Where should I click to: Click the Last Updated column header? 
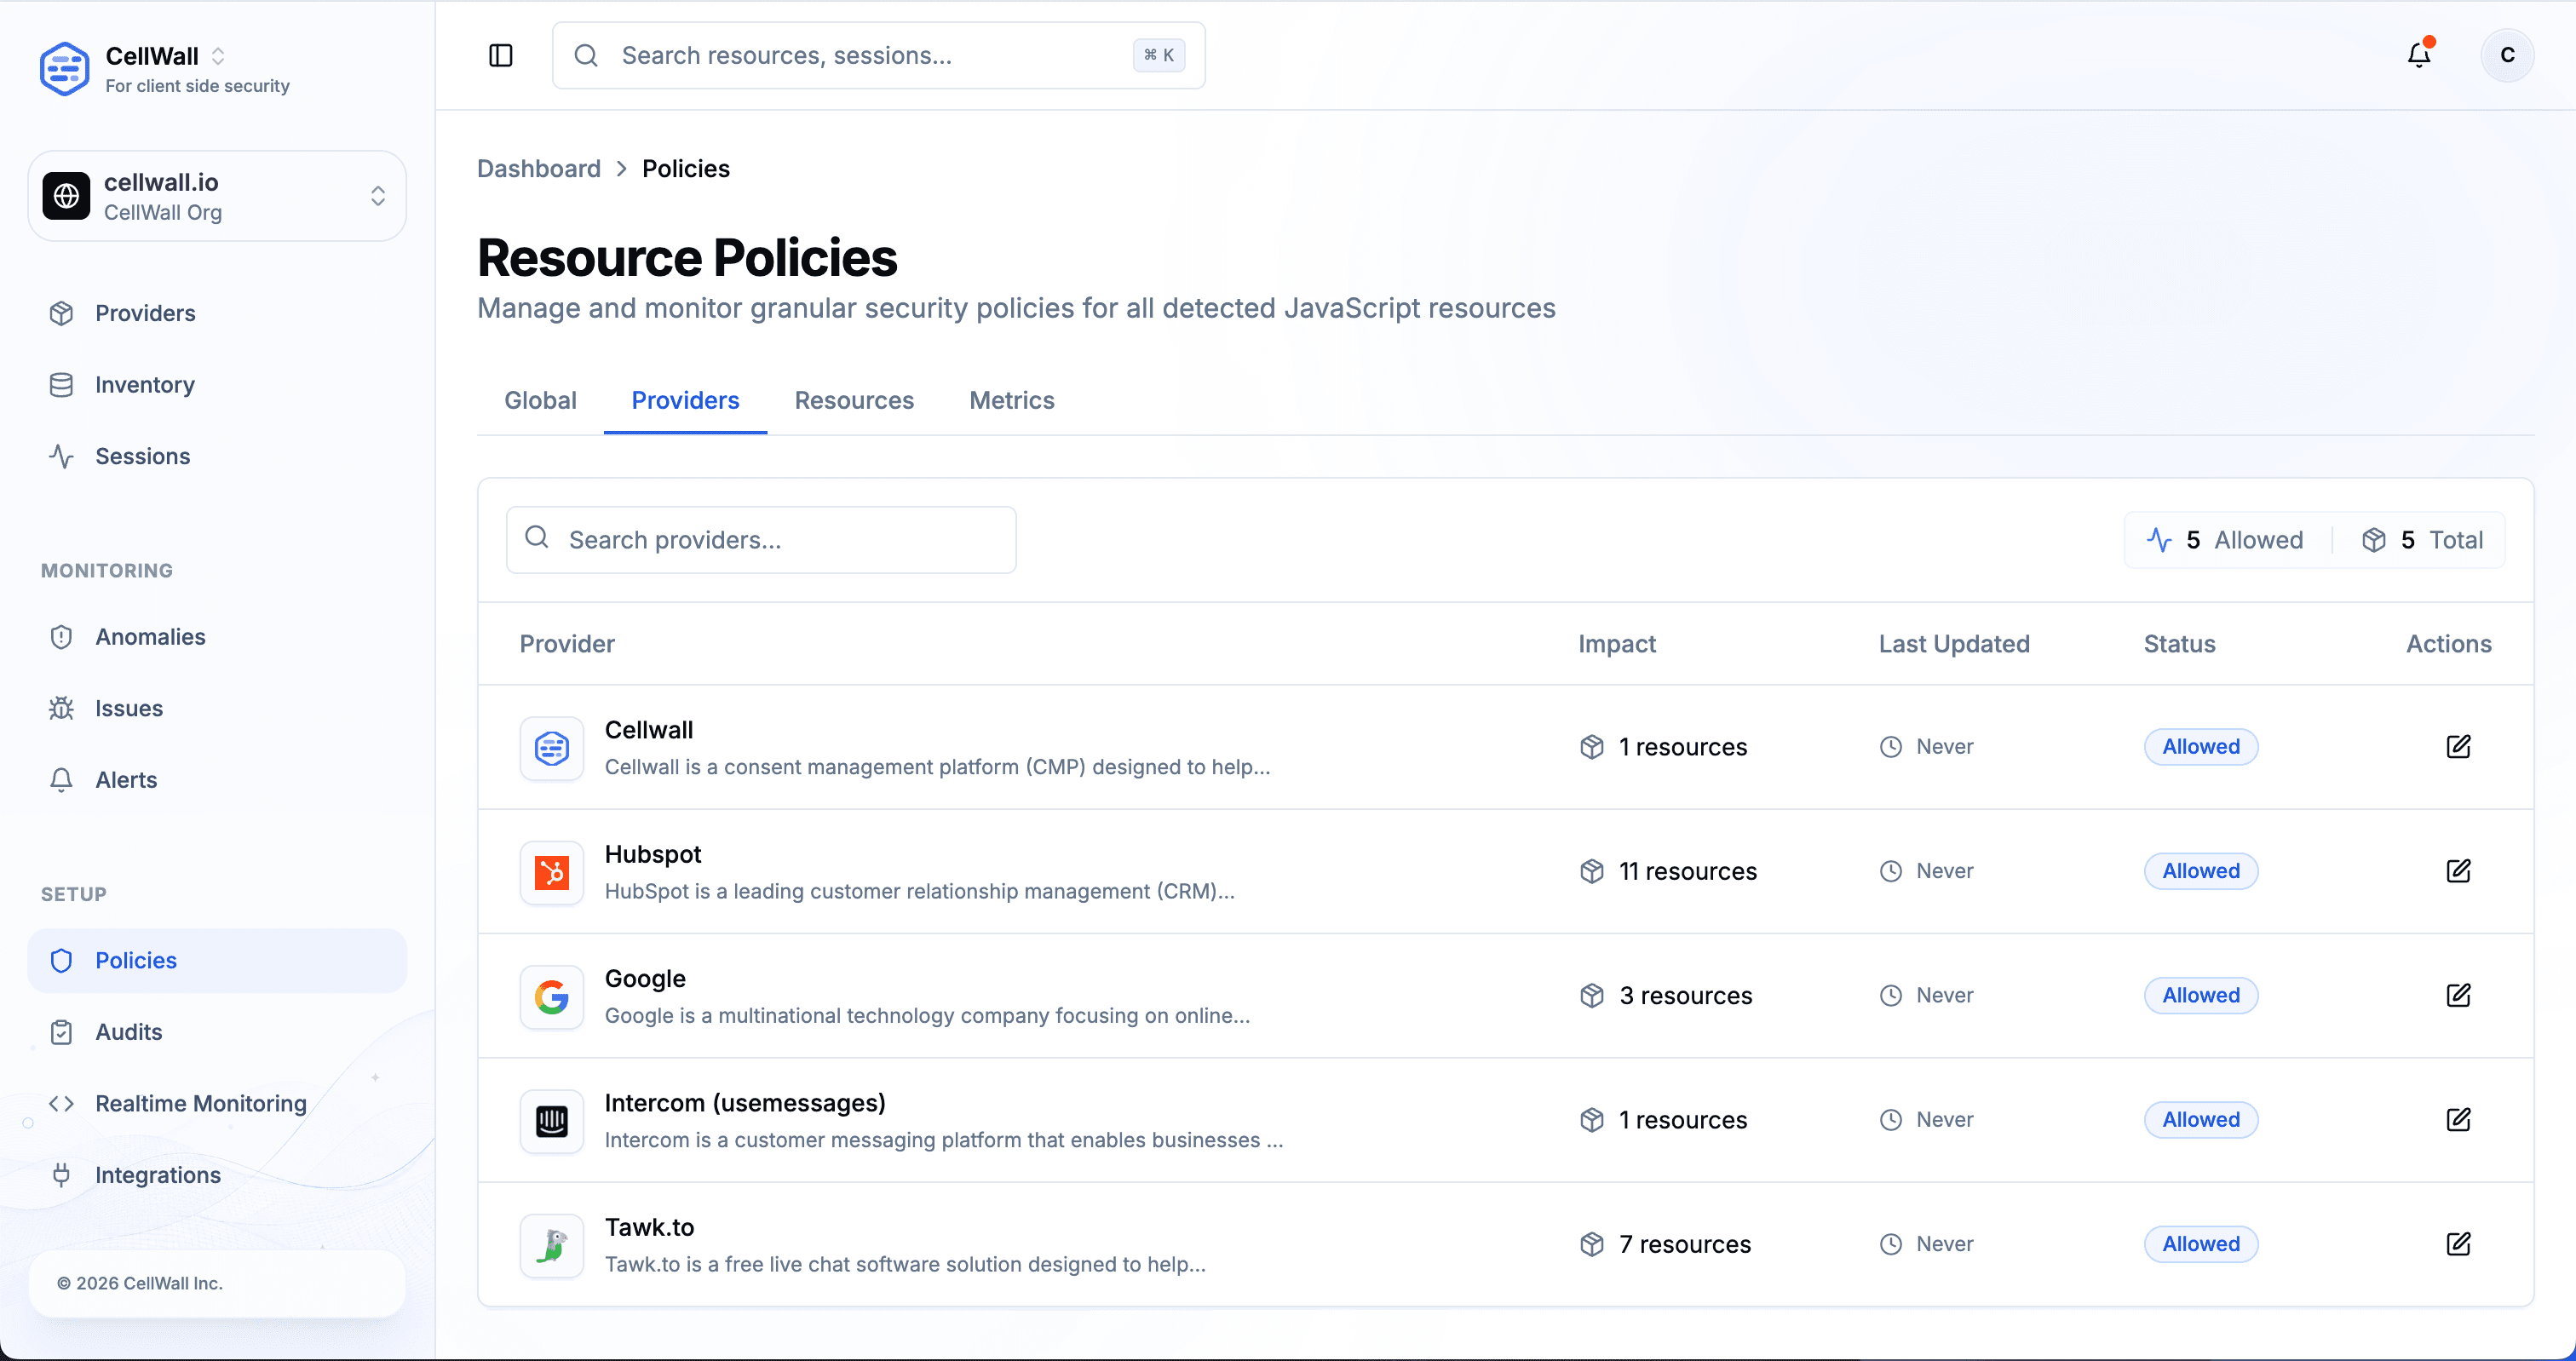[x=1954, y=644]
